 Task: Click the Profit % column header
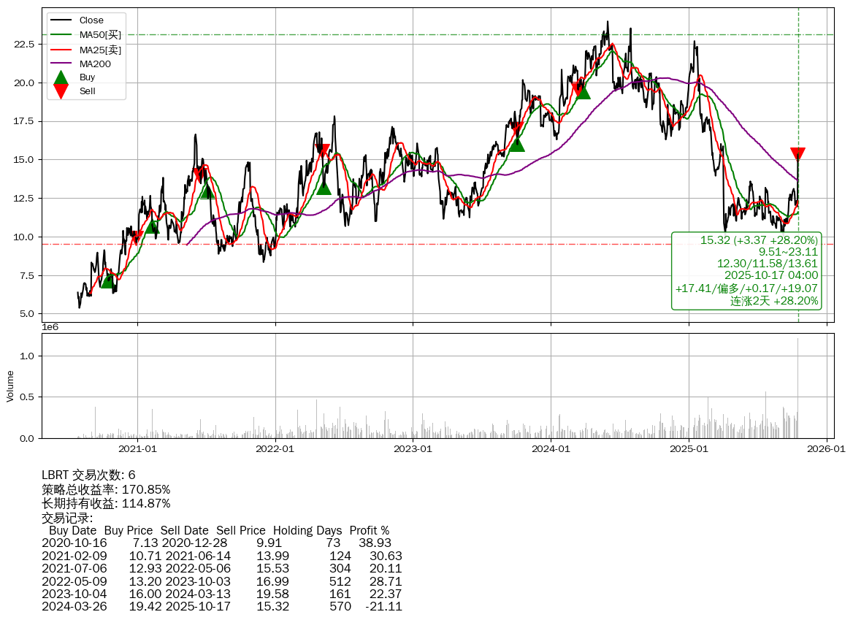(369, 530)
